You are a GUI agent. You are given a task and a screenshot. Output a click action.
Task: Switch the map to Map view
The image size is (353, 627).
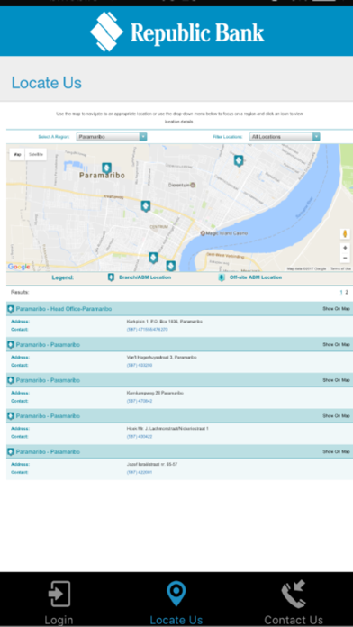point(17,154)
